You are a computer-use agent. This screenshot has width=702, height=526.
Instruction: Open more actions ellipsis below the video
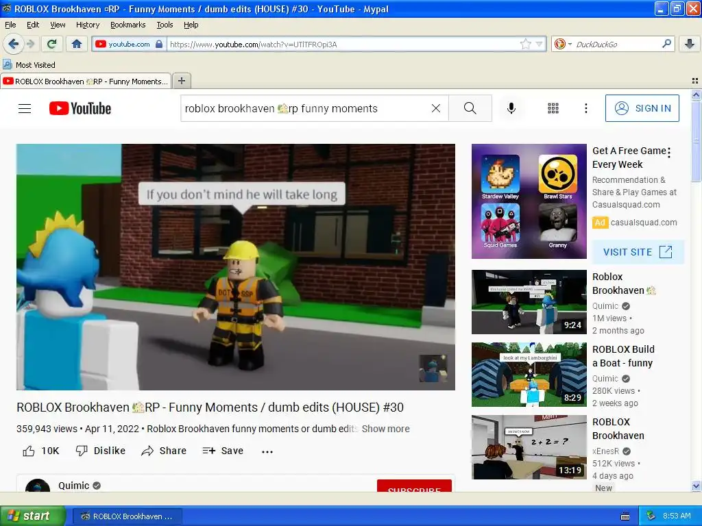267,451
